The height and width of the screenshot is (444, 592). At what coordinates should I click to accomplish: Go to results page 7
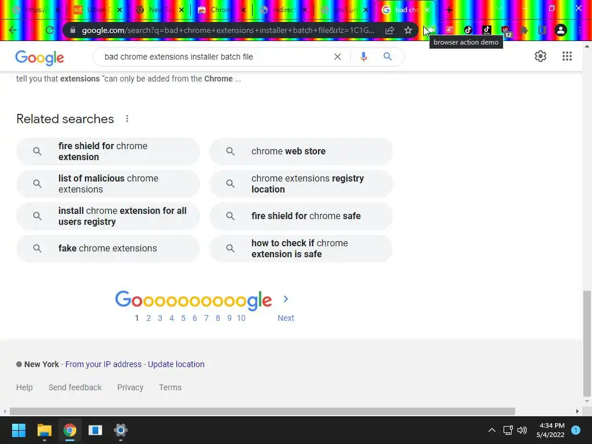tap(206, 319)
